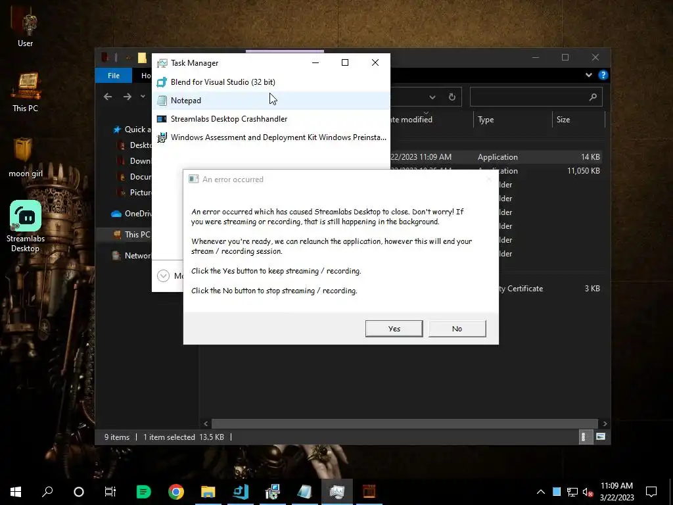Select This PC in navigation pane
Screen dimensions: 673x505
131,235
